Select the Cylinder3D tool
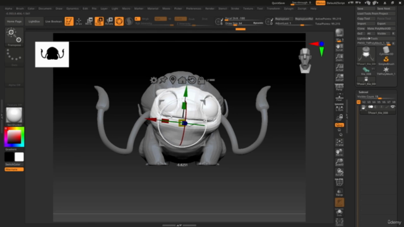Screen dimensions: 404x227 [x=386, y=50]
